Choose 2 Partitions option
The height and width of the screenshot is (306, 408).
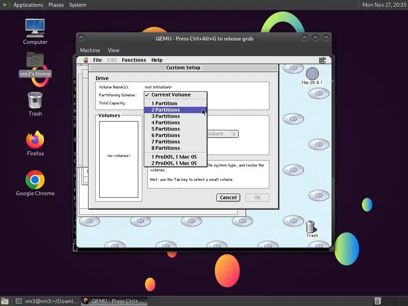click(x=176, y=110)
